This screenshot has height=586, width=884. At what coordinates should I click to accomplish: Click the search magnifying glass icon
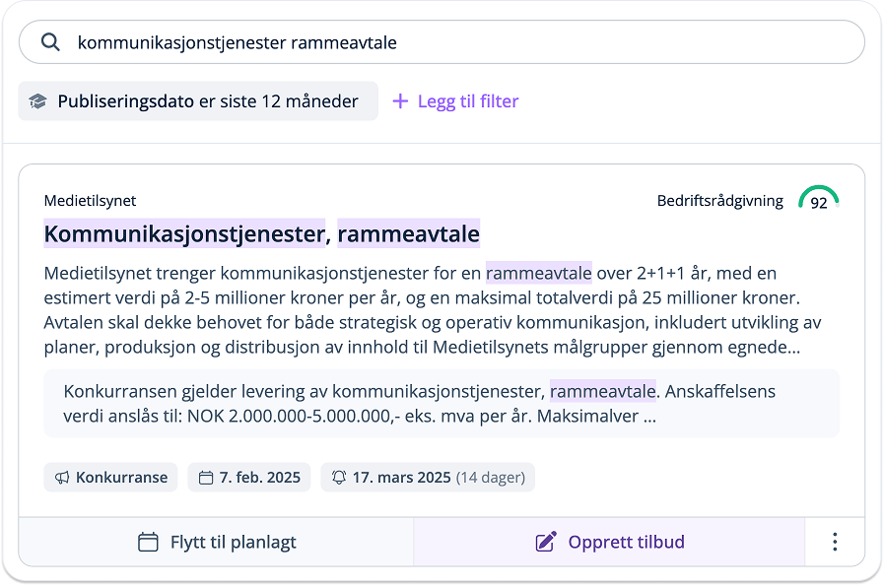point(51,42)
